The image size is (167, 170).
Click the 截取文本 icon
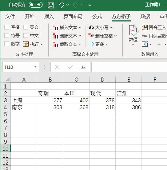pos(55,44)
